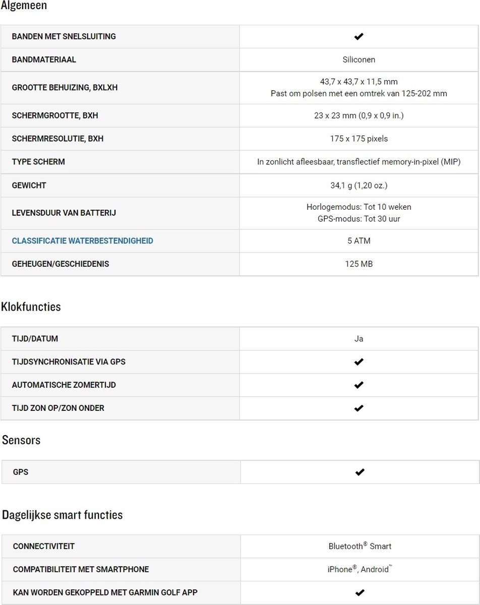Image resolution: width=480 pixels, height=605 pixels.
Task: Select the Dagelijkse smart functies heading
Action: pos(63,515)
